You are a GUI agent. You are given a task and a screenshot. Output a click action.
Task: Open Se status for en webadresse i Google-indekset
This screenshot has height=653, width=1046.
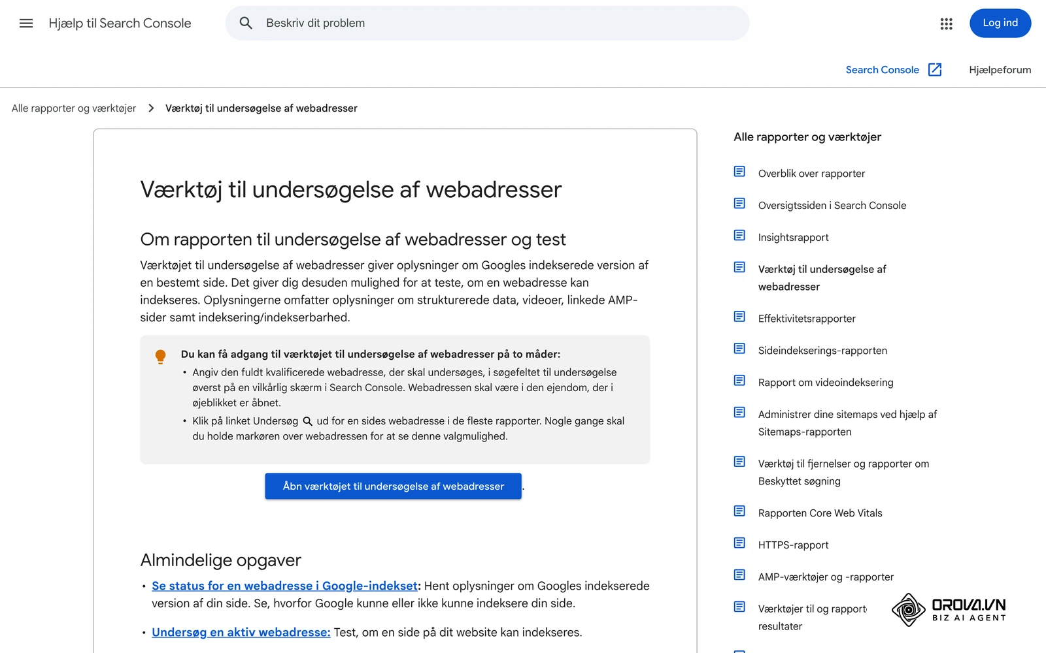(284, 586)
